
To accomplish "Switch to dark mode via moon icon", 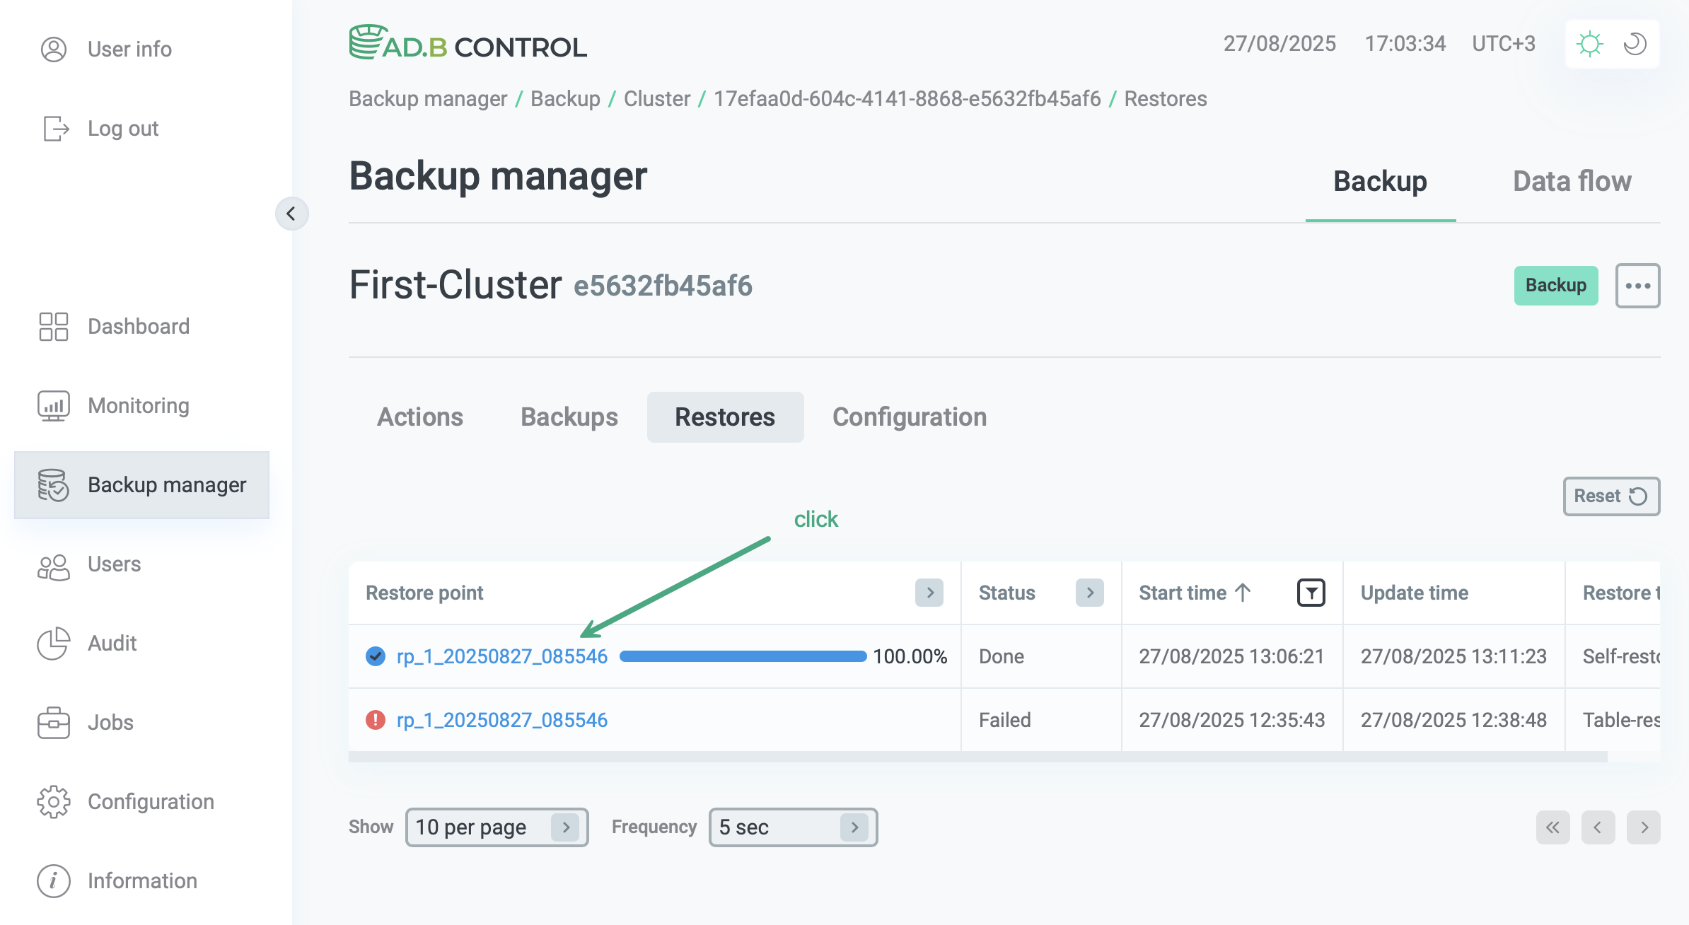I will 1635,44.
